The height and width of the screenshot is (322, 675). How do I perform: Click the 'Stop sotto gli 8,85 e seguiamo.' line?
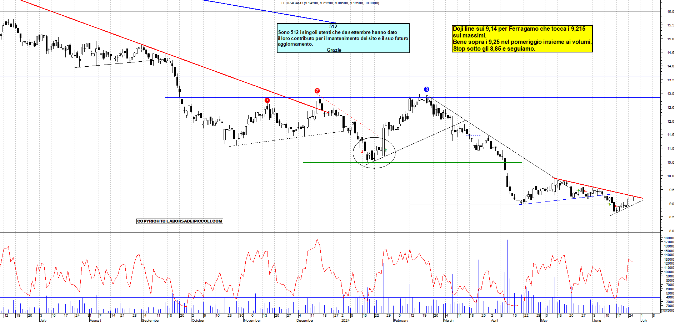coord(494,48)
